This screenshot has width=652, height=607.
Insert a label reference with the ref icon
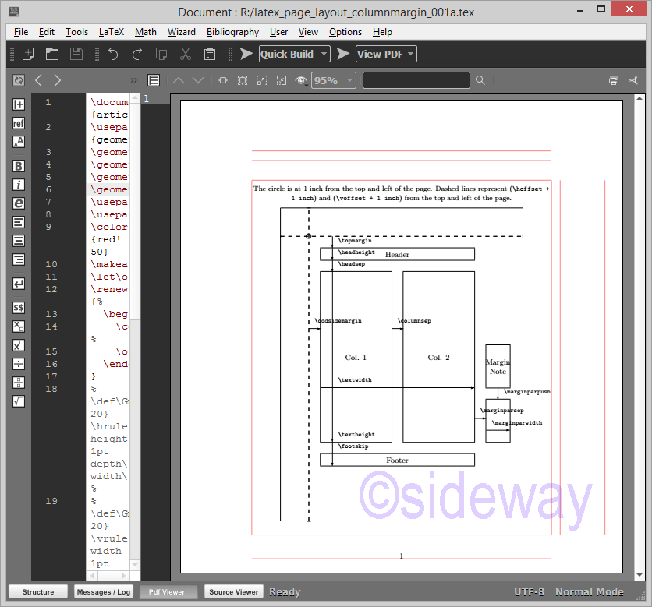tap(19, 122)
